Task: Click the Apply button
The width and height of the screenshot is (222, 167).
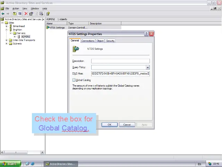Action: 145,125
